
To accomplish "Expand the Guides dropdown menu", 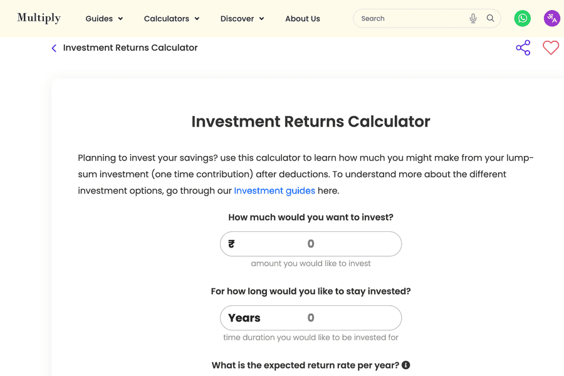I will pyautogui.click(x=104, y=19).
